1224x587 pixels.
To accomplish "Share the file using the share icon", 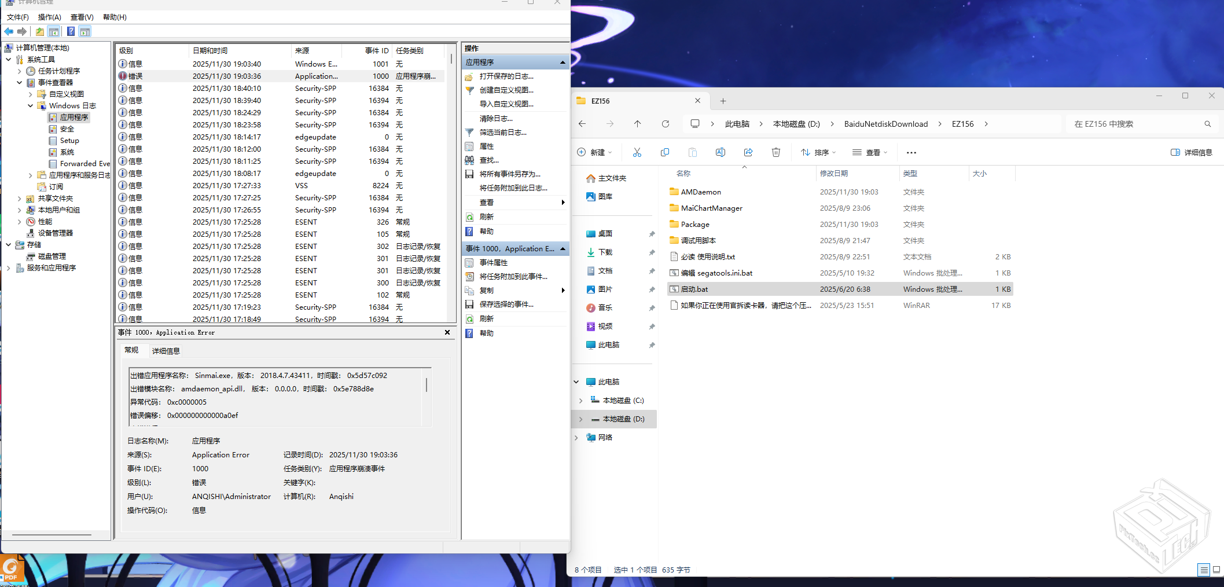I will (x=748, y=152).
